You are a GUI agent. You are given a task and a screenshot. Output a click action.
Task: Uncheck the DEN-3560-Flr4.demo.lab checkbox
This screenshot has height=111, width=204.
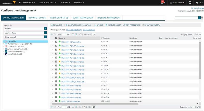coord(56,97)
